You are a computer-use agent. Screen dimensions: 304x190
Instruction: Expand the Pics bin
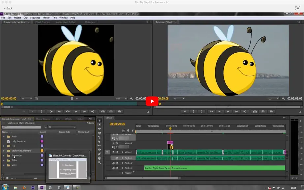click(x=4, y=146)
